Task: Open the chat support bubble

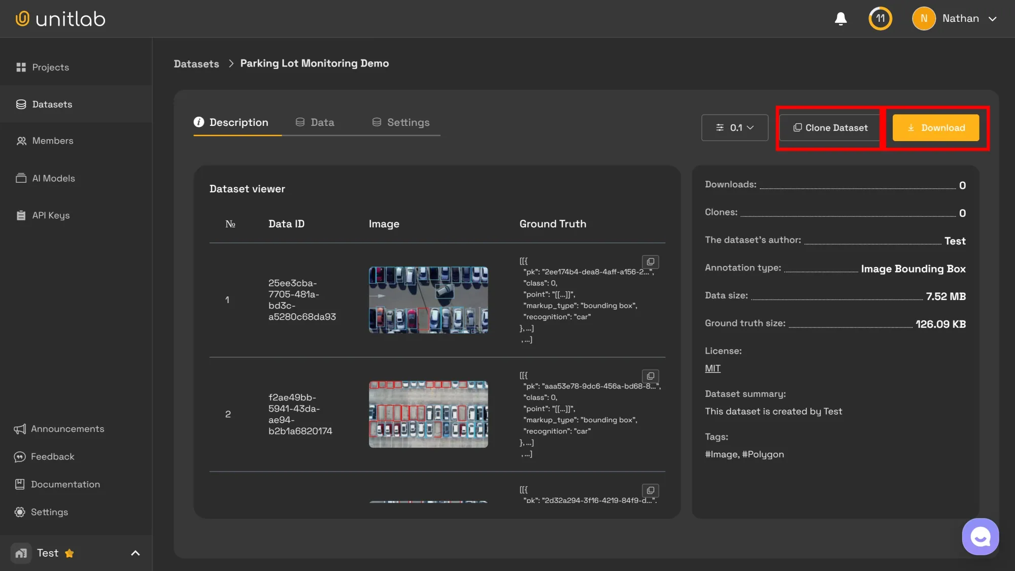Action: pyautogui.click(x=980, y=536)
